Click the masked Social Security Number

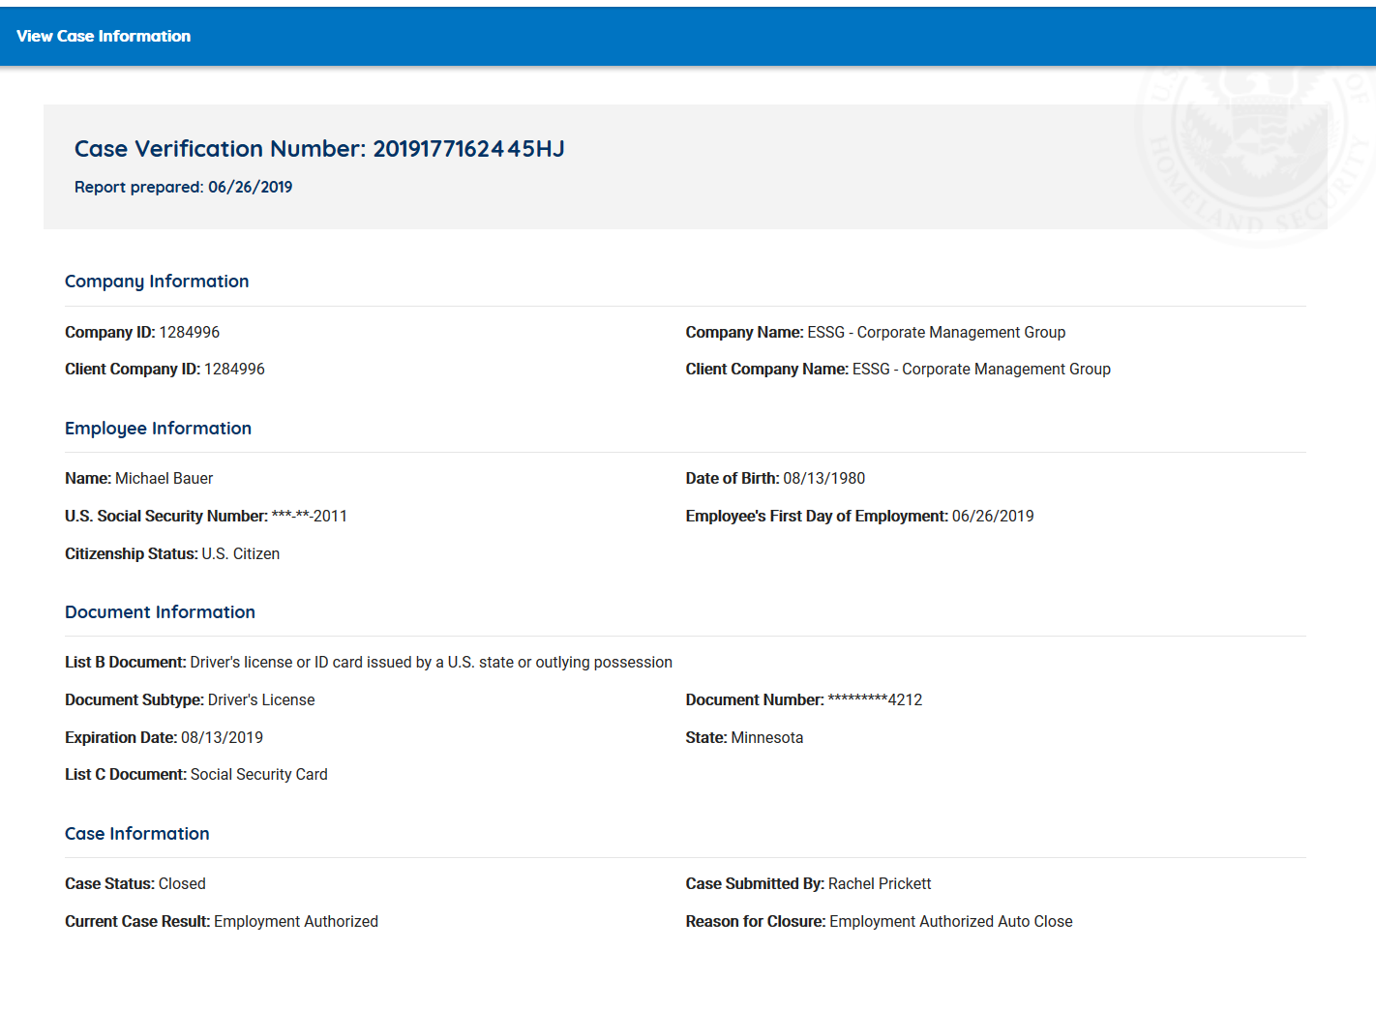(x=309, y=516)
